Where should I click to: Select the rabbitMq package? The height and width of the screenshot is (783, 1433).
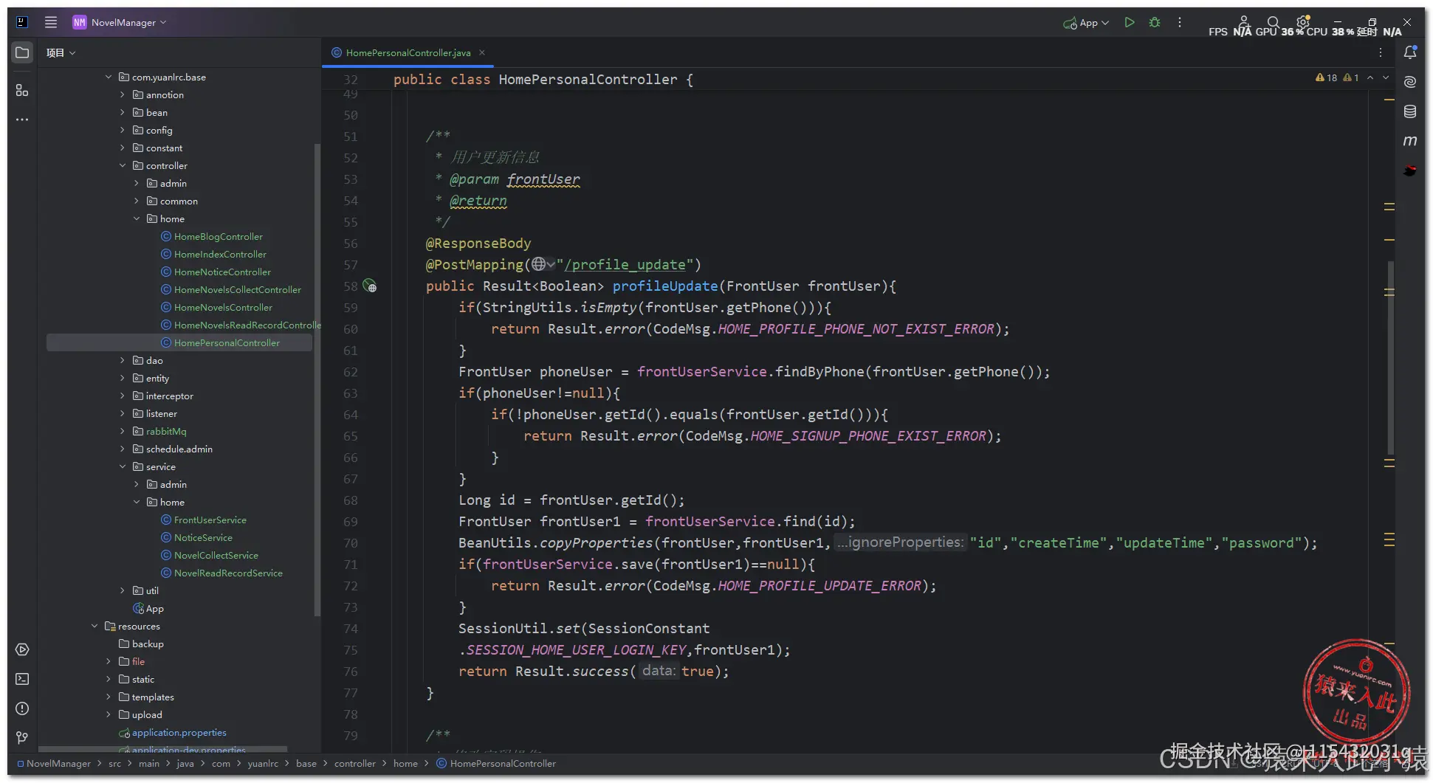click(166, 431)
